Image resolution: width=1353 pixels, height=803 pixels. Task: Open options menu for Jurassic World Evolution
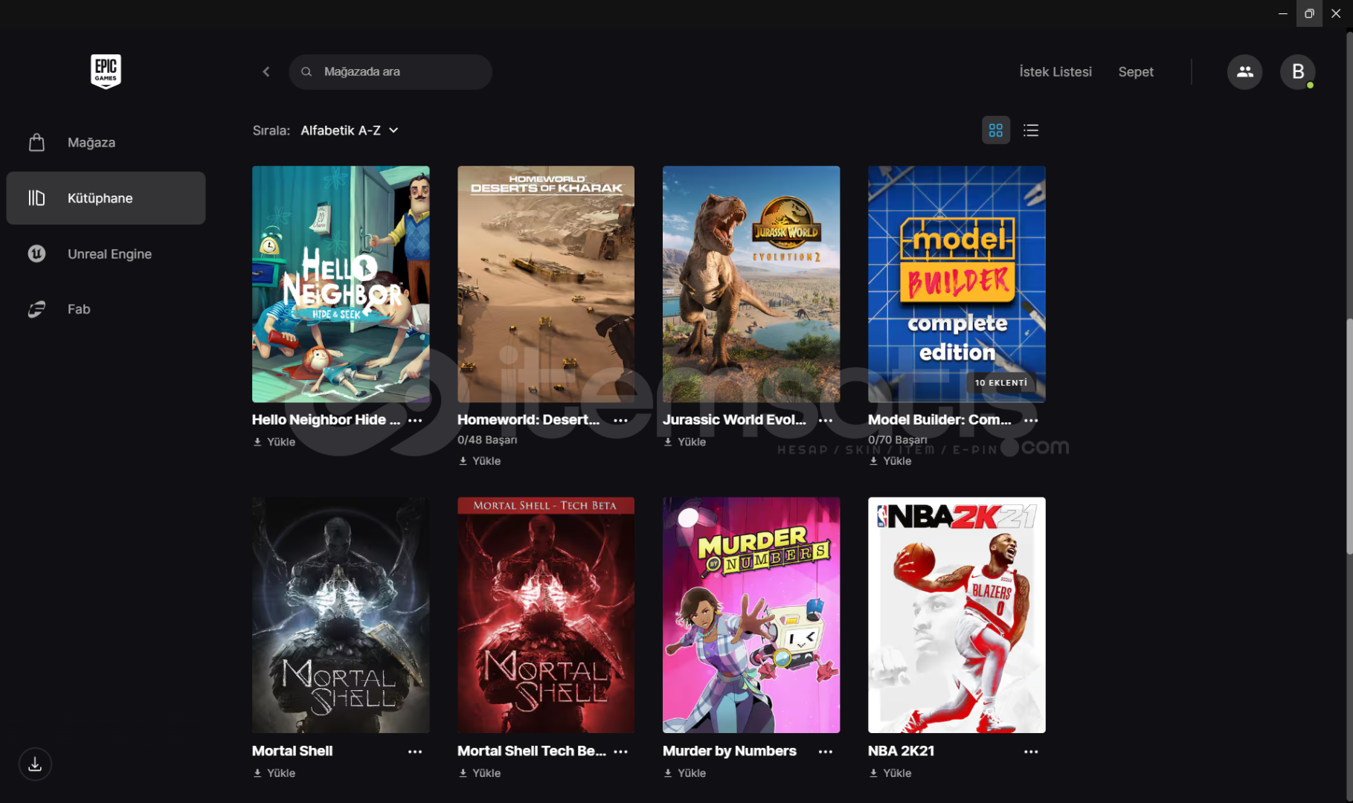click(826, 420)
